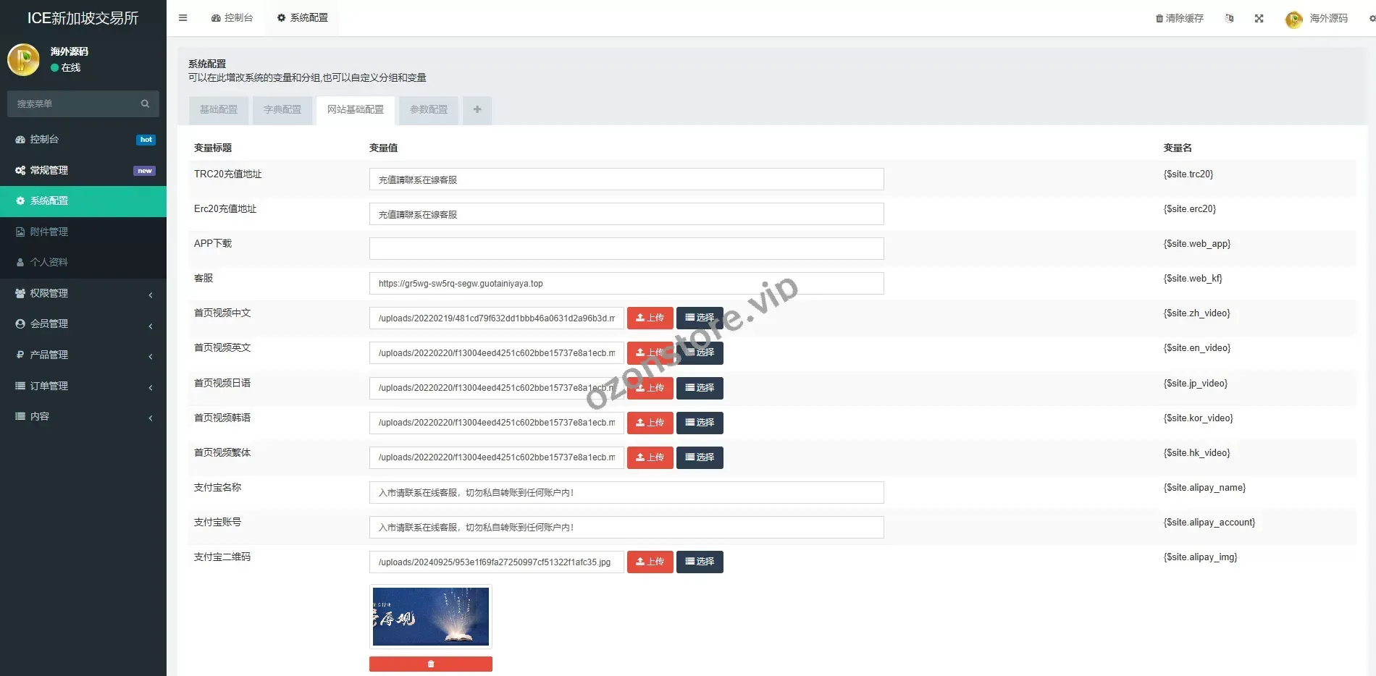Click the red delete button under Alipay QR thumbnail

point(430,664)
